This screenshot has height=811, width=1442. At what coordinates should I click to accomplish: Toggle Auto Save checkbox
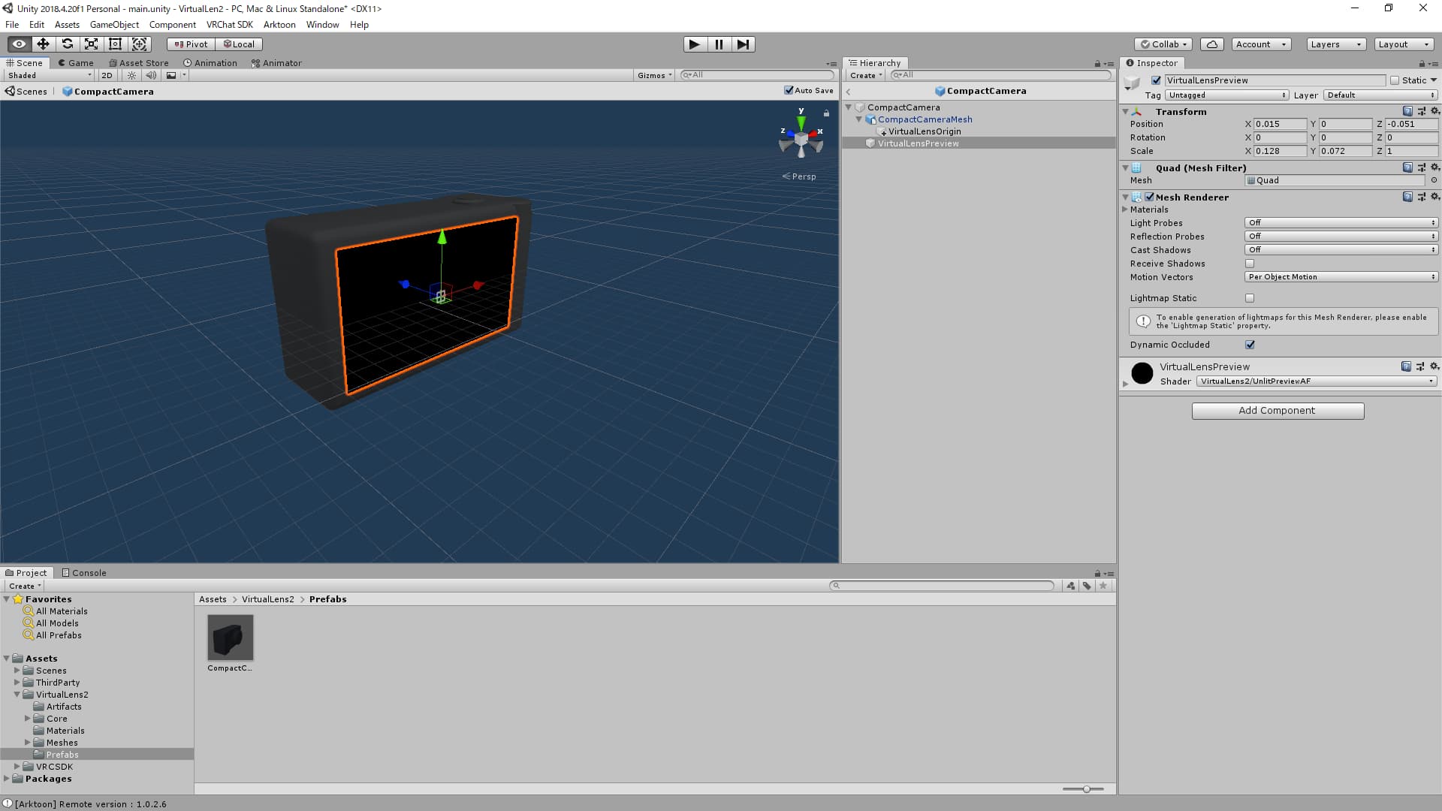click(x=789, y=90)
